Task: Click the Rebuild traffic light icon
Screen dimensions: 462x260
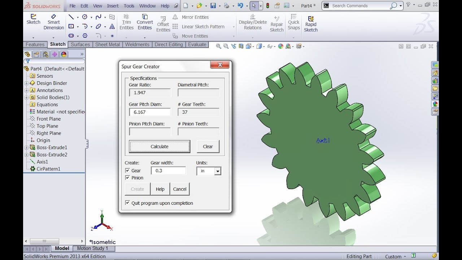Action: (268, 5)
